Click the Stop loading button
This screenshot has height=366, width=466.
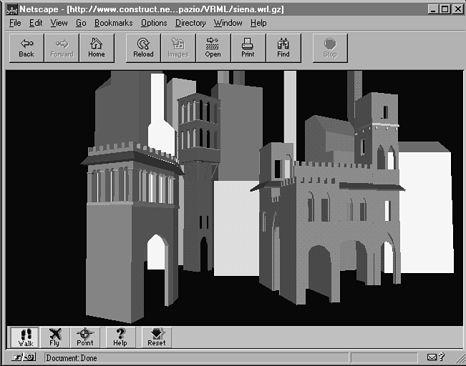(x=329, y=48)
